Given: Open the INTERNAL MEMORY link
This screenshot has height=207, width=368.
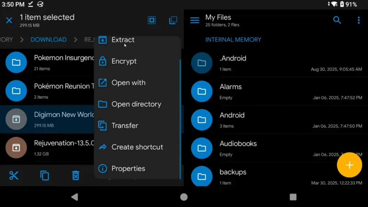Looking at the screenshot, I should click(233, 40).
